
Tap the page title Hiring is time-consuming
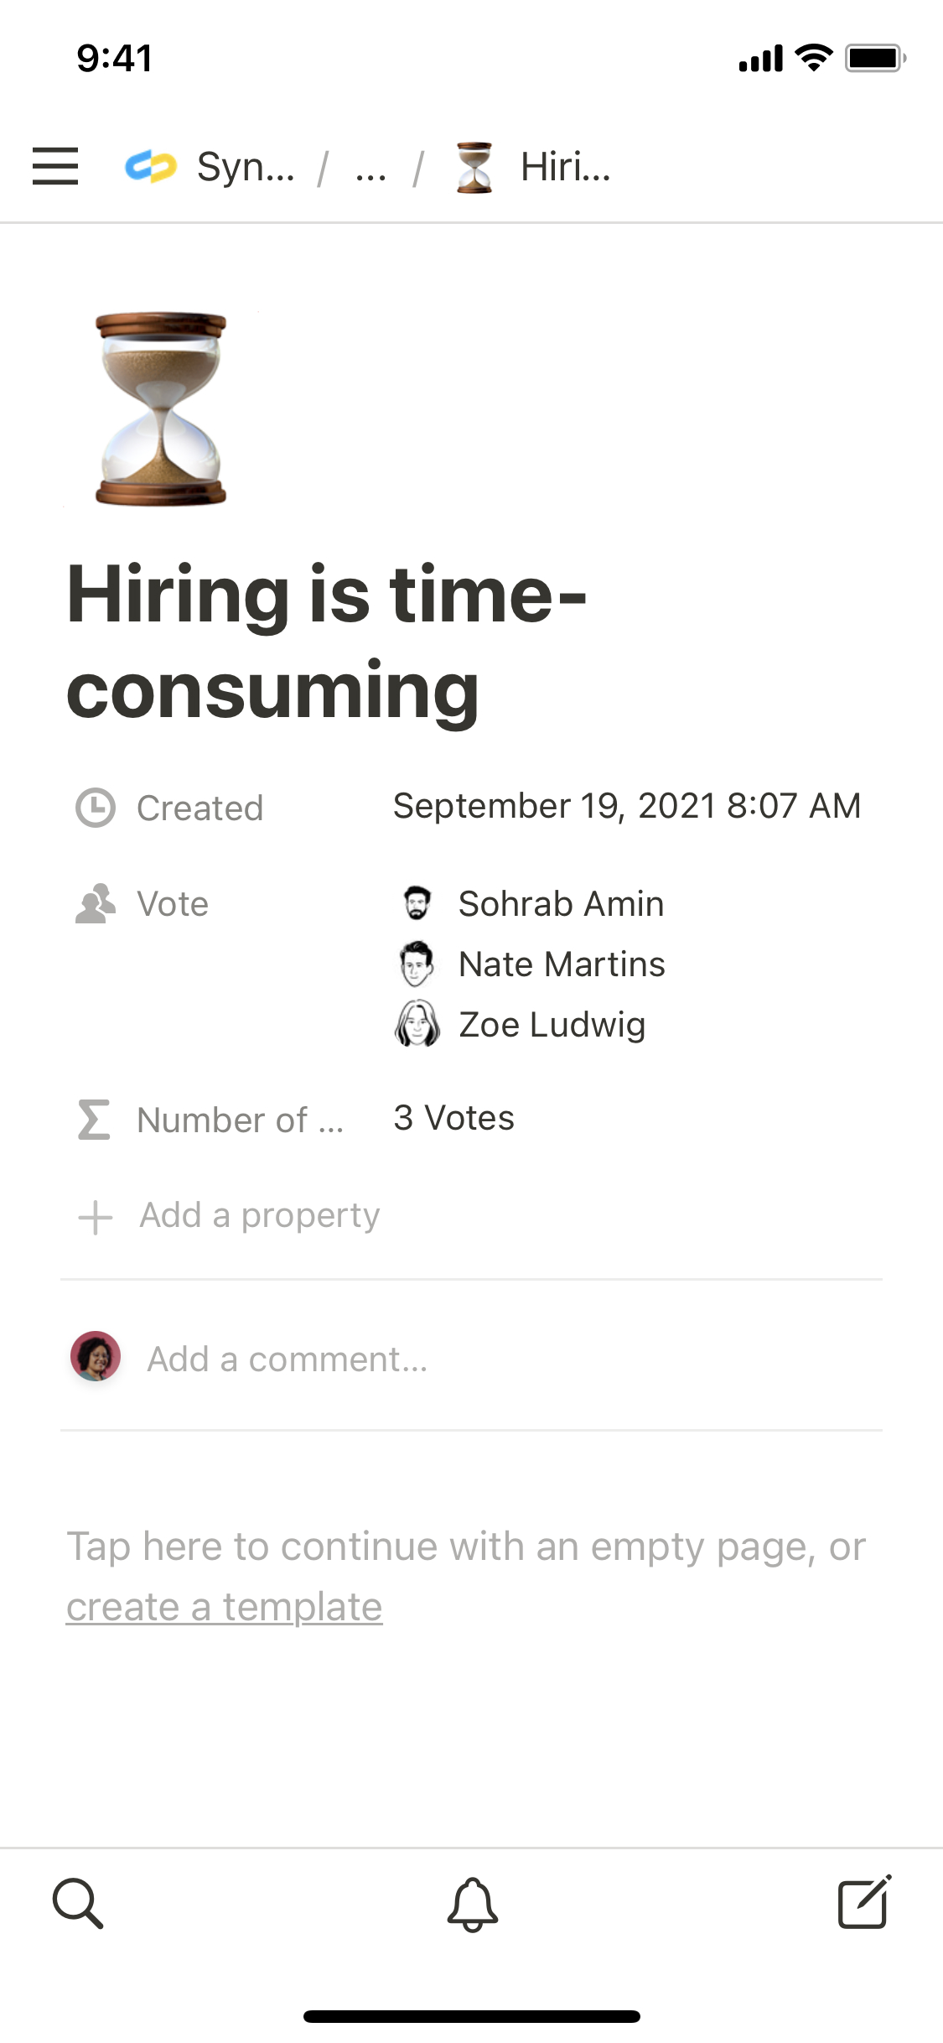click(327, 642)
